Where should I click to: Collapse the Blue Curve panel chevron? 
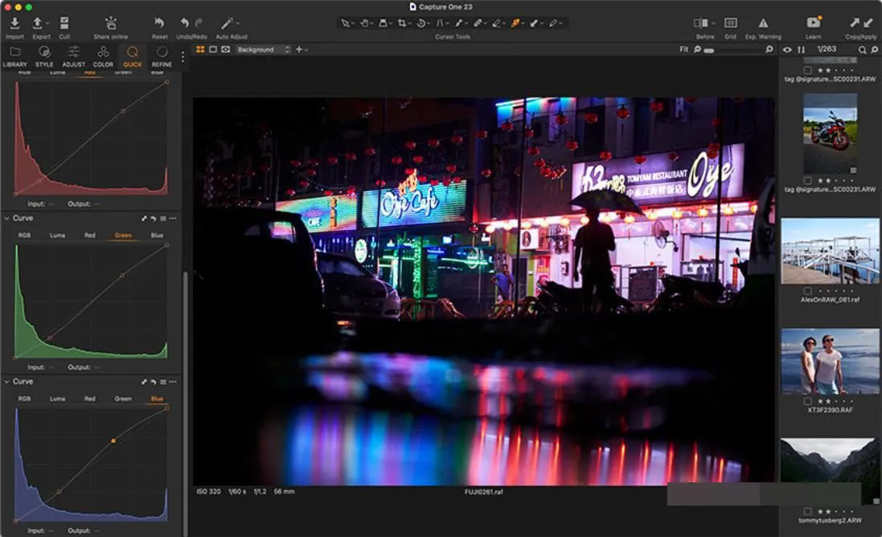(6, 382)
